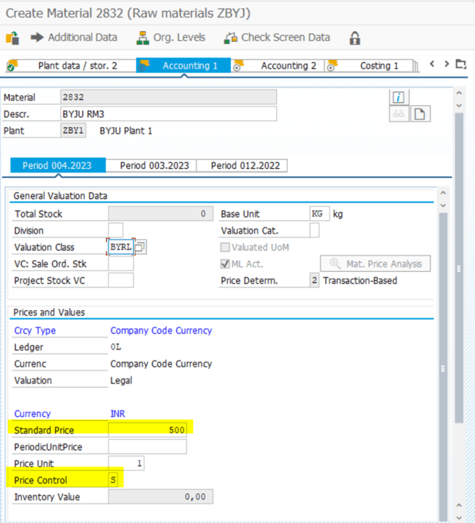
Task: Click the lock icon in the toolbar
Action: (x=354, y=38)
